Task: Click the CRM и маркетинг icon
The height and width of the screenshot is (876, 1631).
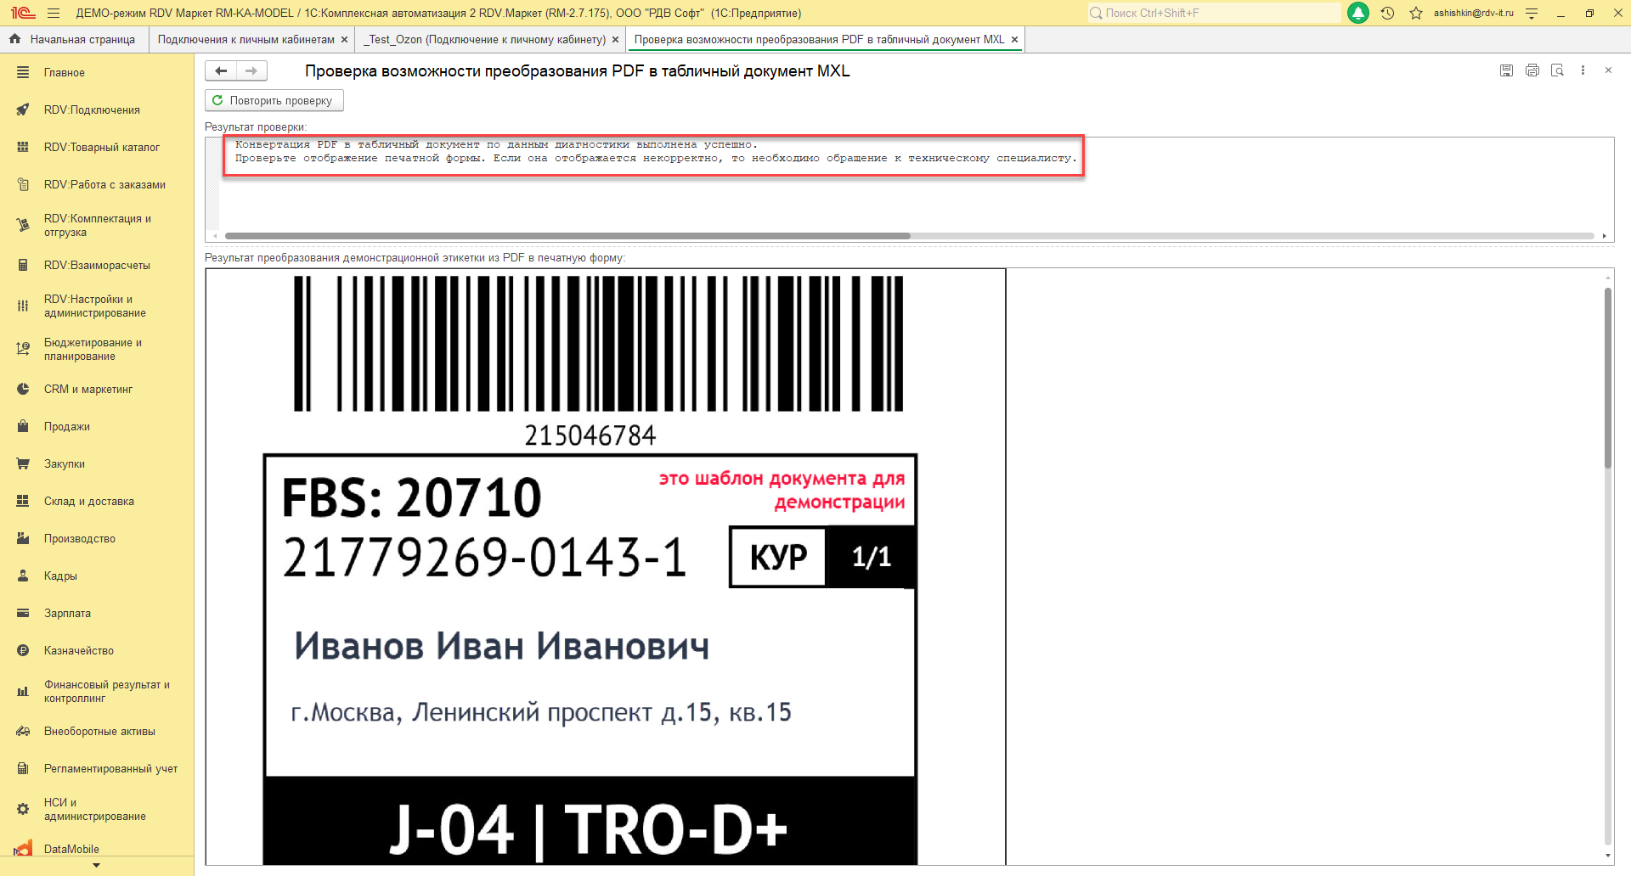Action: (23, 390)
